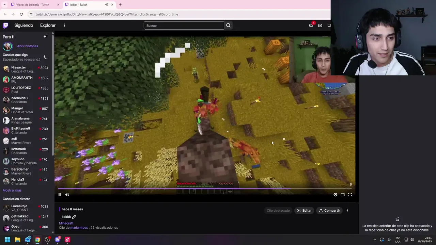Open File Explorer from taskbar

coord(17,240)
